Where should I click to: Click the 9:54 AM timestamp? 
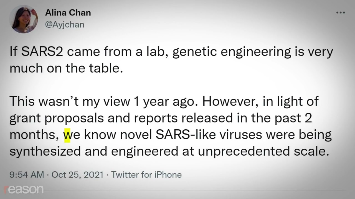[27, 175]
